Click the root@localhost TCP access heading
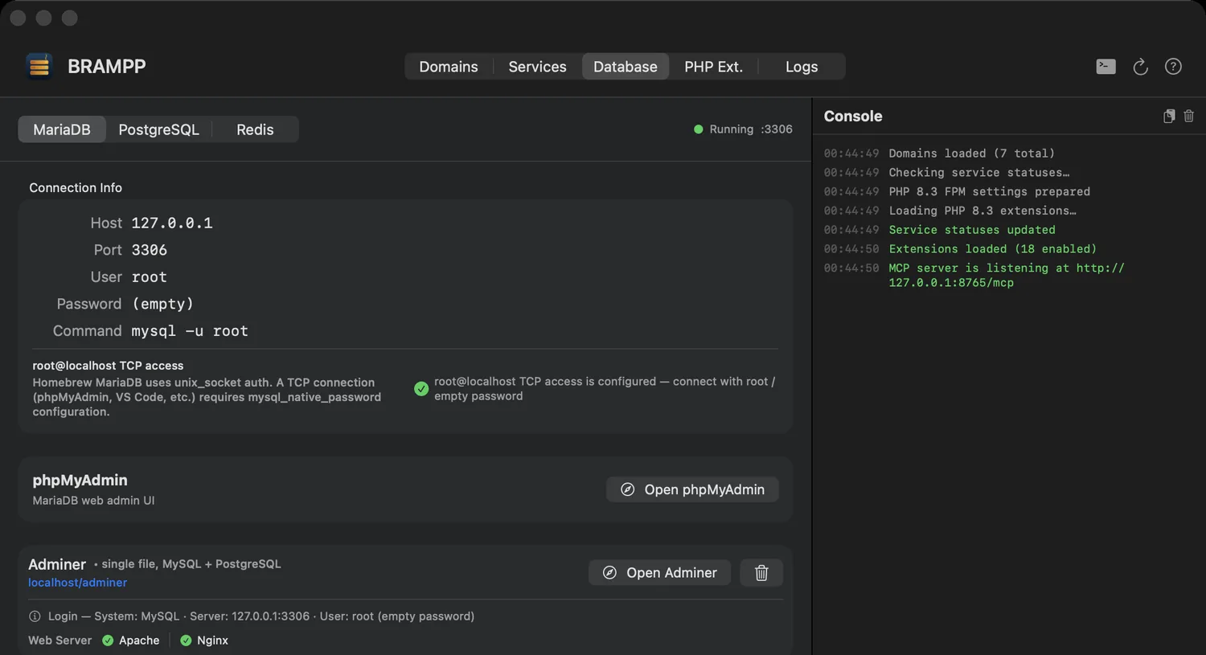 click(108, 366)
